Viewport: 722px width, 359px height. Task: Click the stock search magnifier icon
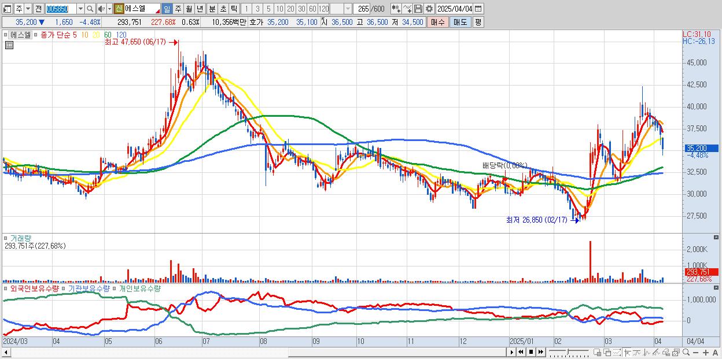(x=90, y=9)
